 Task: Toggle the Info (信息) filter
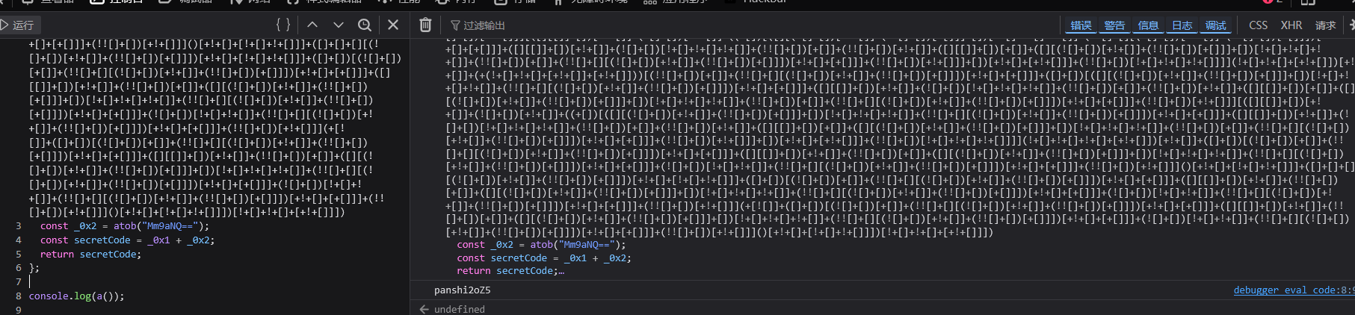1148,25
